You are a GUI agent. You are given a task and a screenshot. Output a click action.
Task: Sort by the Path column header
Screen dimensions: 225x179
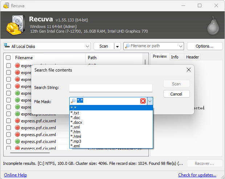114,58
